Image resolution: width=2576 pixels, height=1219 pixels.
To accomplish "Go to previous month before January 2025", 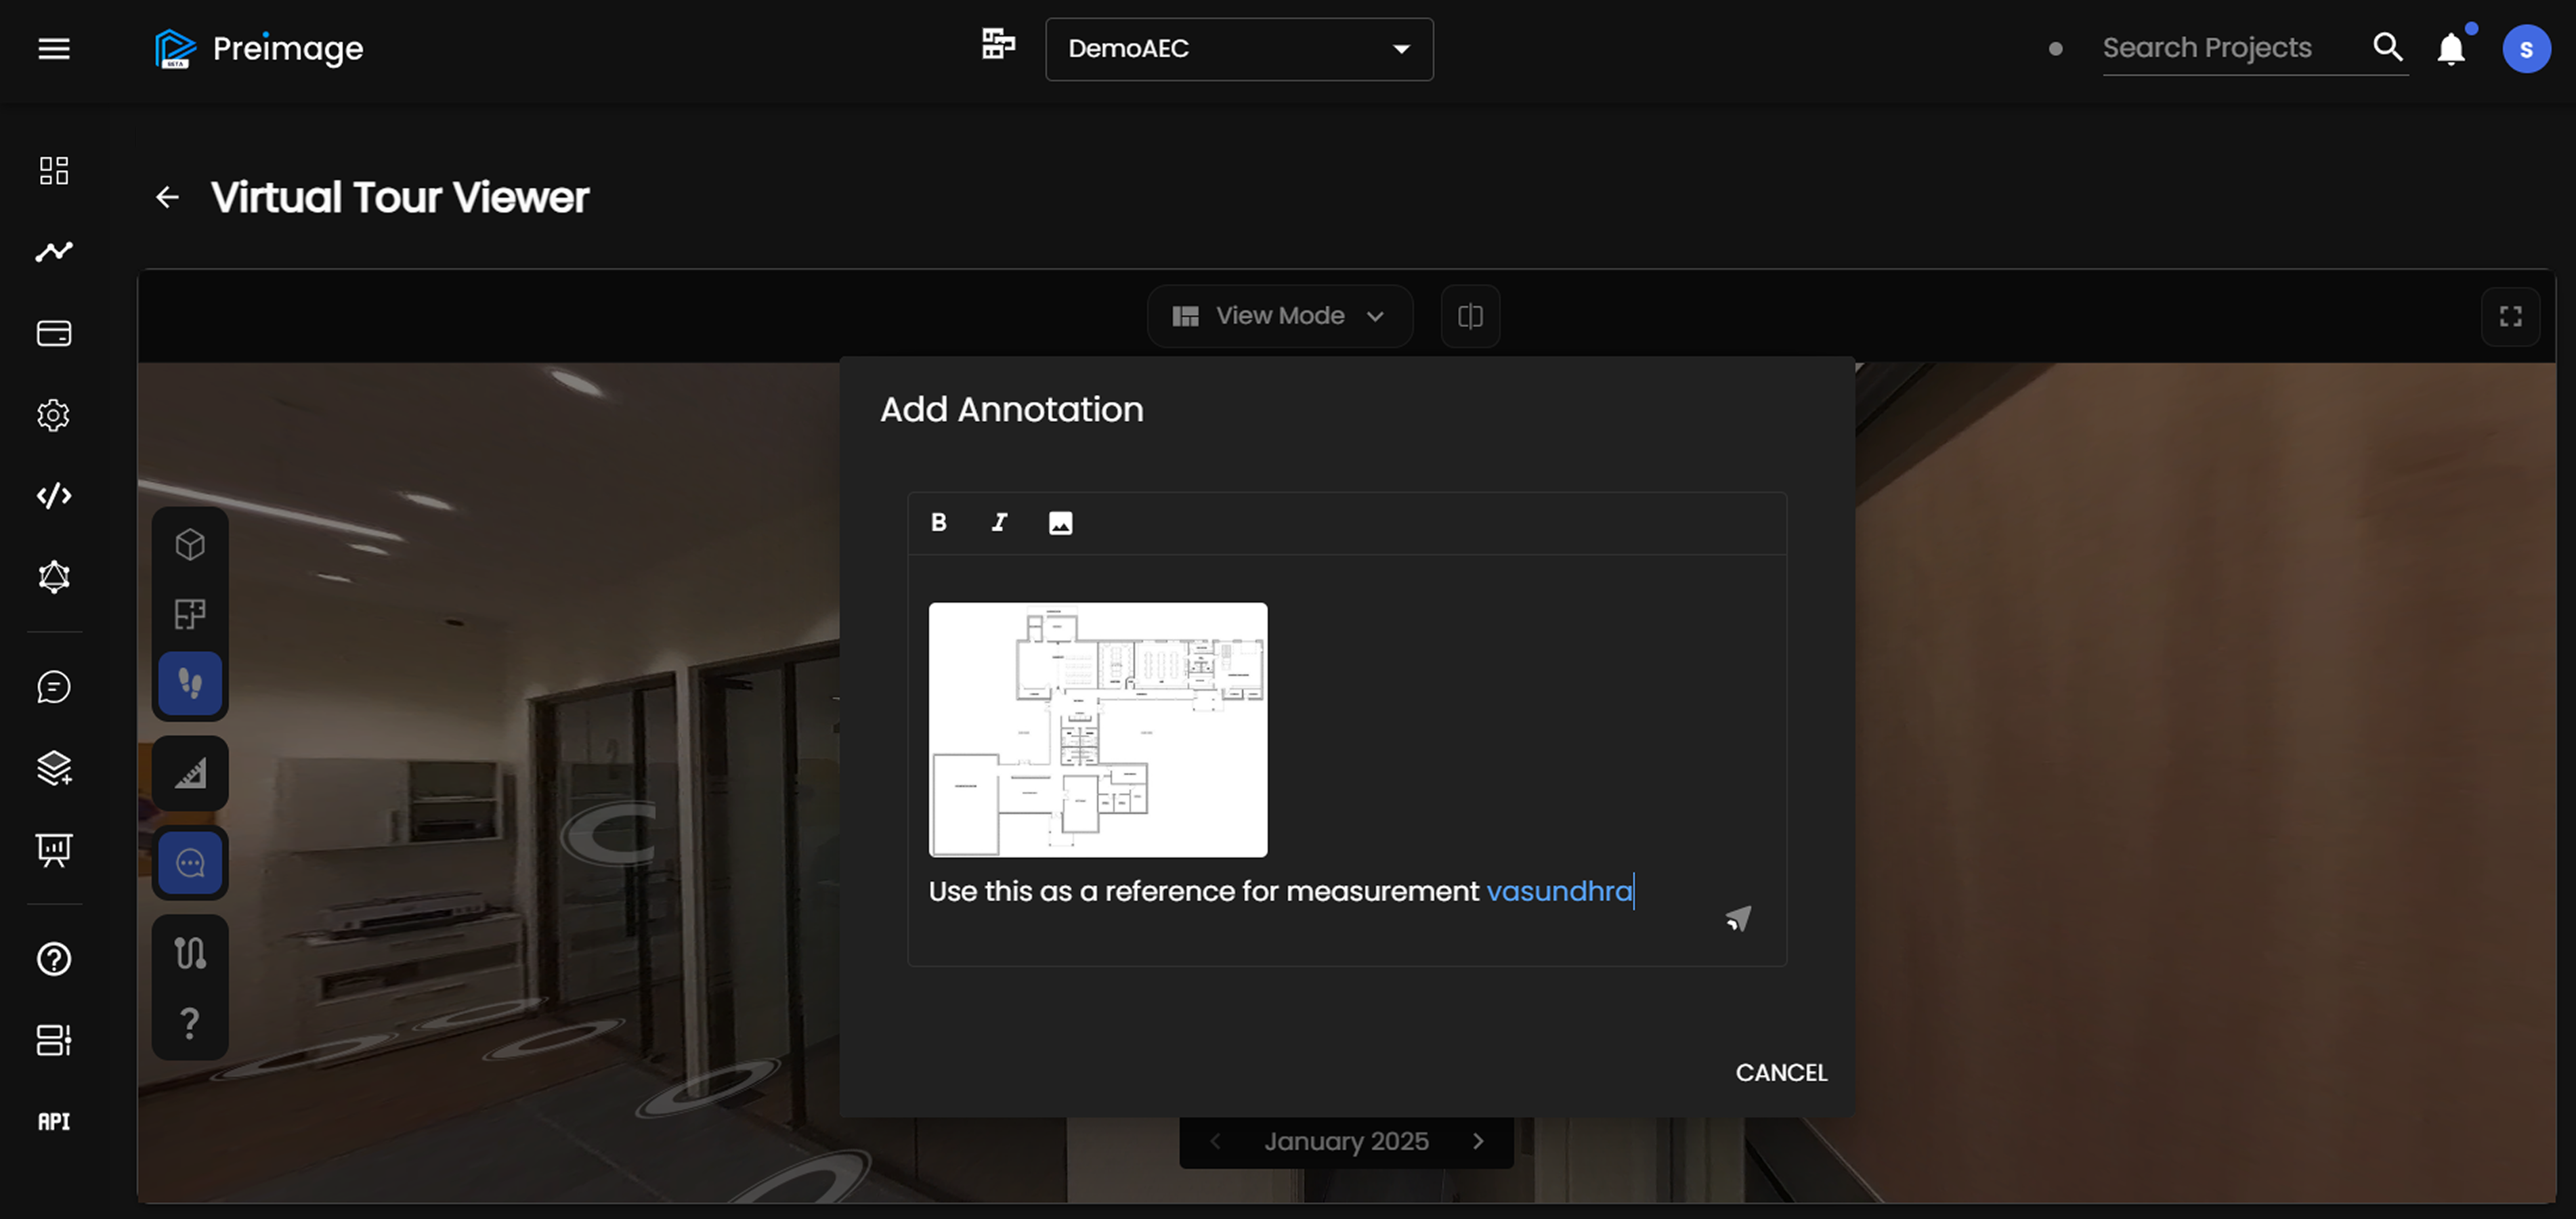I will point(1215,1141).
